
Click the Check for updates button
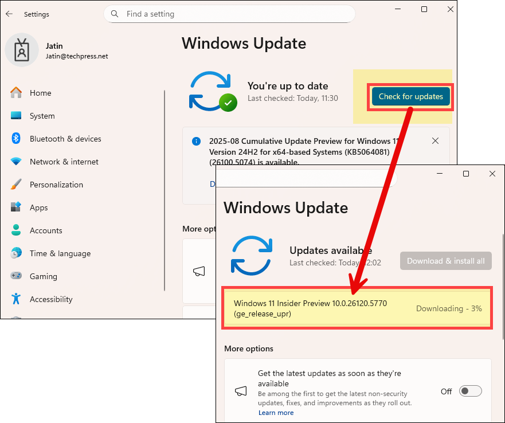pos(410,96)
